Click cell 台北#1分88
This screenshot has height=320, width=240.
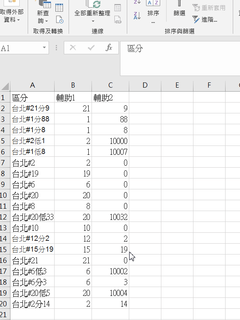(33, 119)
